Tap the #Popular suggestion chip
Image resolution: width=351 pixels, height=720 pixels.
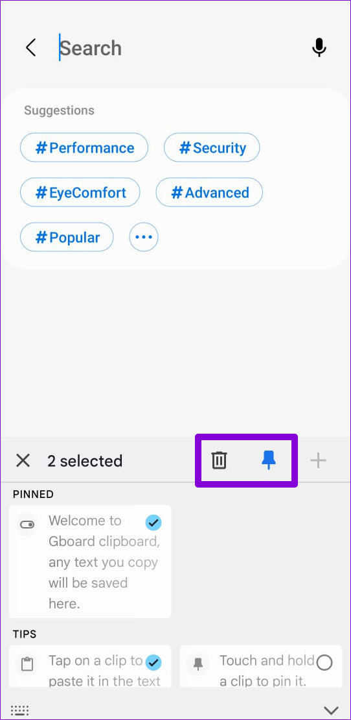pos(67,237)
